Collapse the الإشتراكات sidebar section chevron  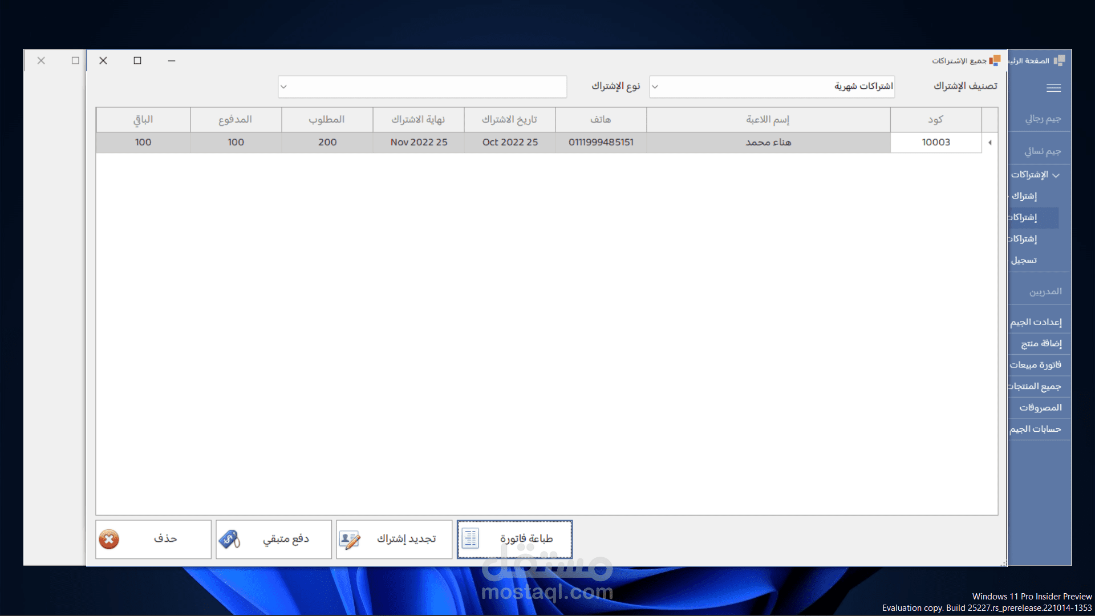point(1056,175)
